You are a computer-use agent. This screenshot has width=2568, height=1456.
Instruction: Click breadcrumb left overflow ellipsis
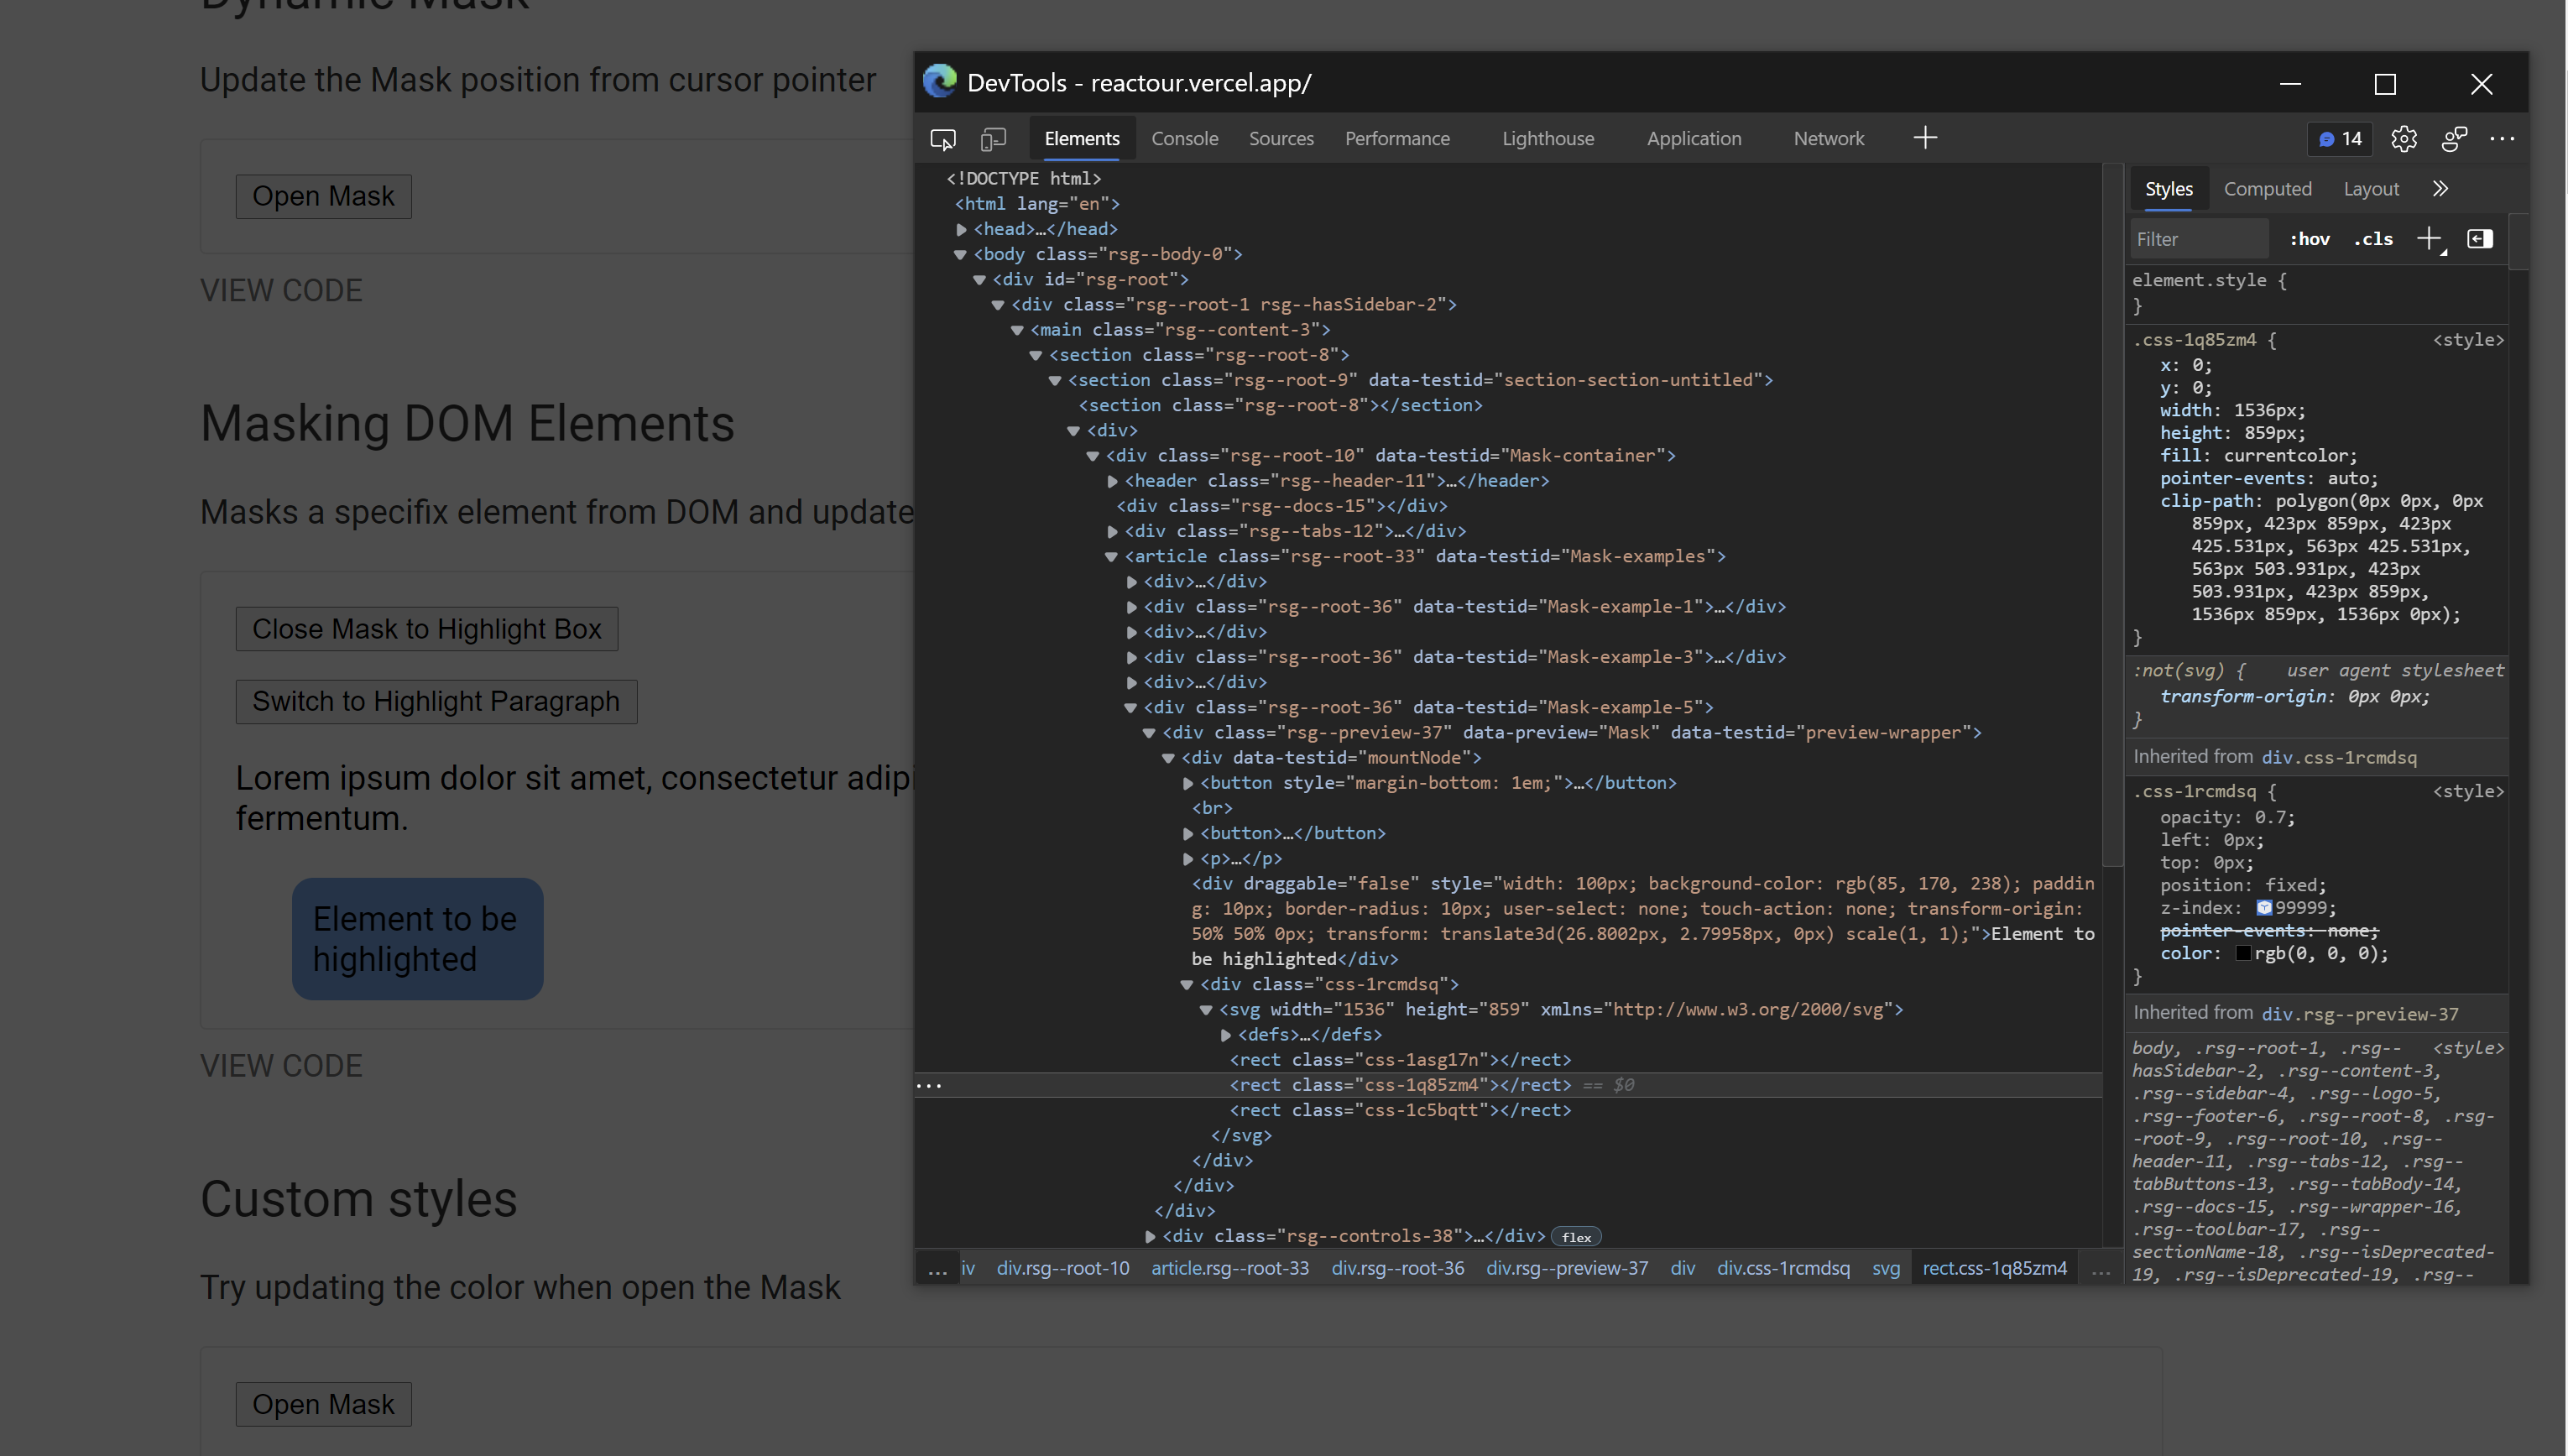937,1269
